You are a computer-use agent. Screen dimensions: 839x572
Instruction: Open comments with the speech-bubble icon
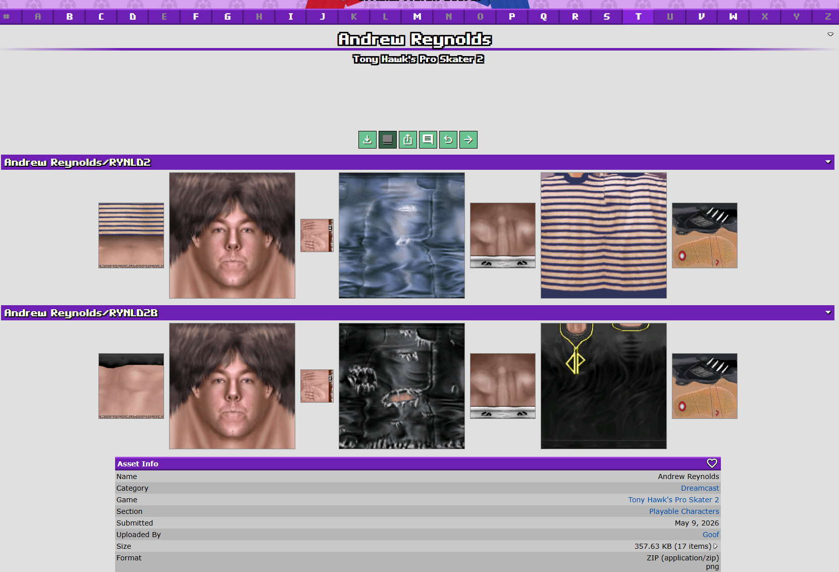(x=428, y=139)
